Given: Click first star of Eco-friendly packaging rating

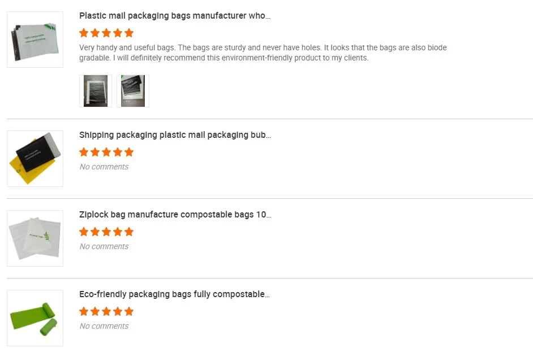Looking at the screenshot, I should tap(84, 311).
